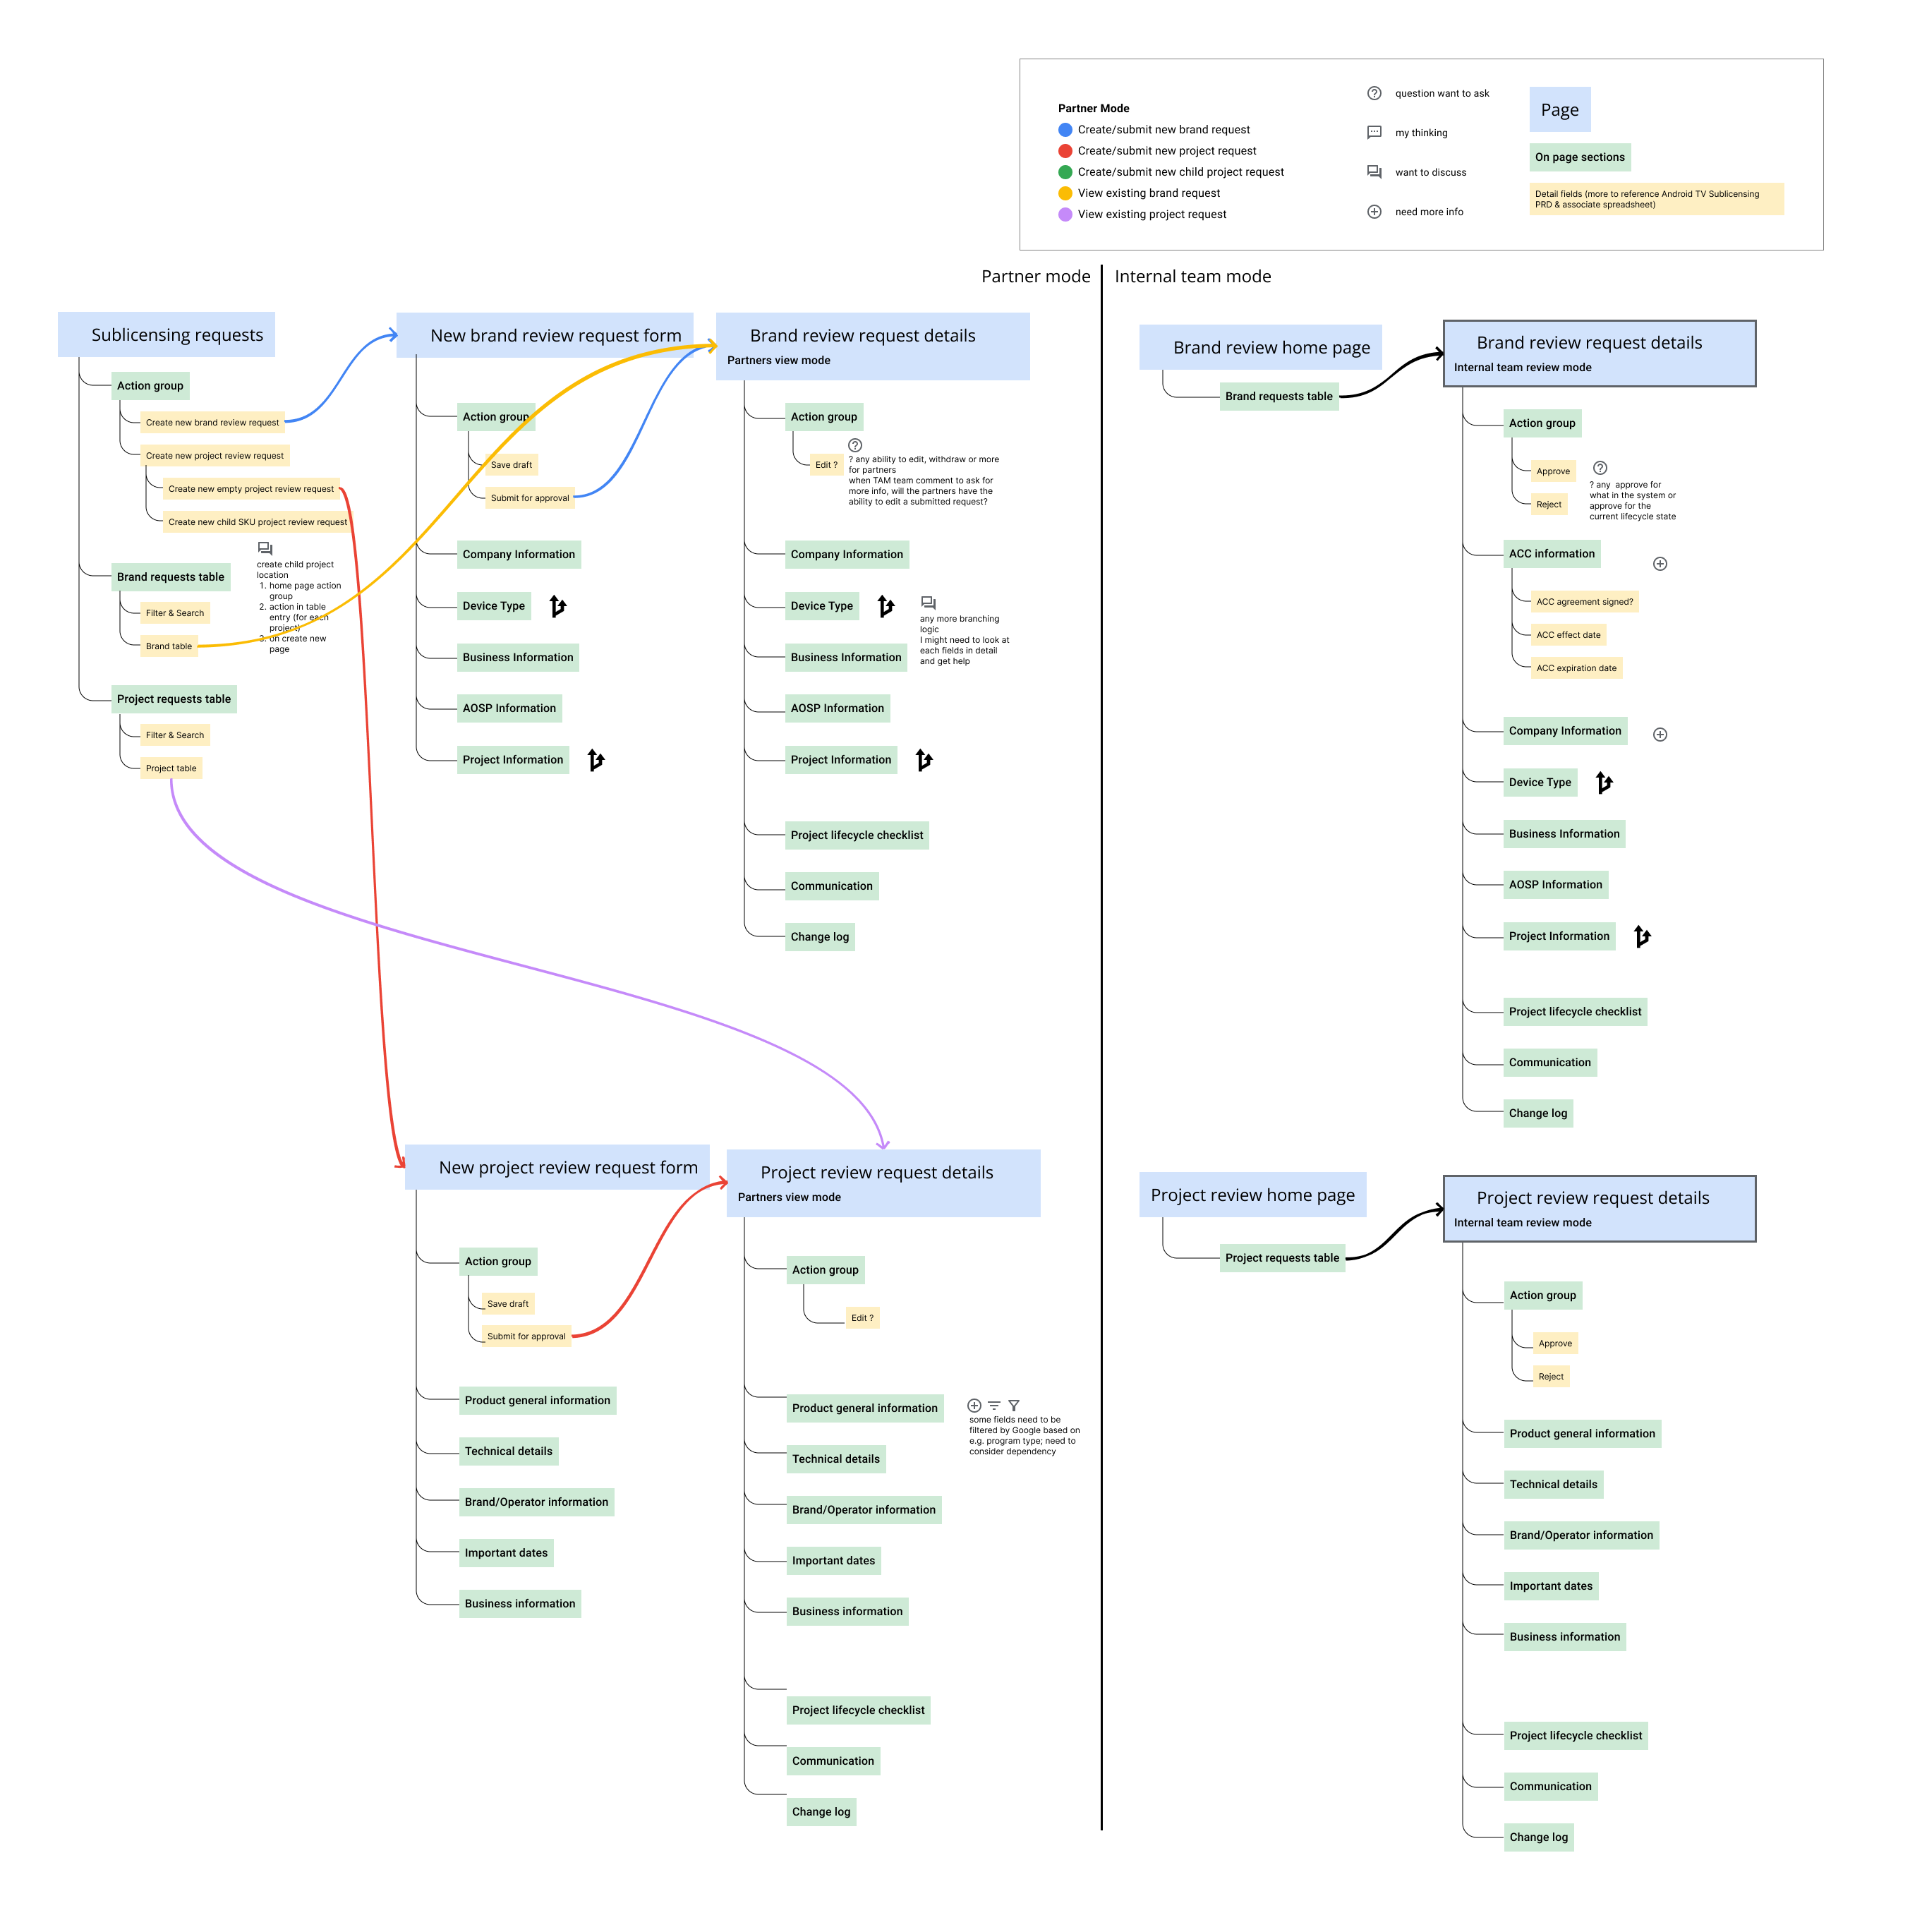
Task: Click the ACC agreement signed? field
Action: pyautogui.click(x=1584, y=602)
